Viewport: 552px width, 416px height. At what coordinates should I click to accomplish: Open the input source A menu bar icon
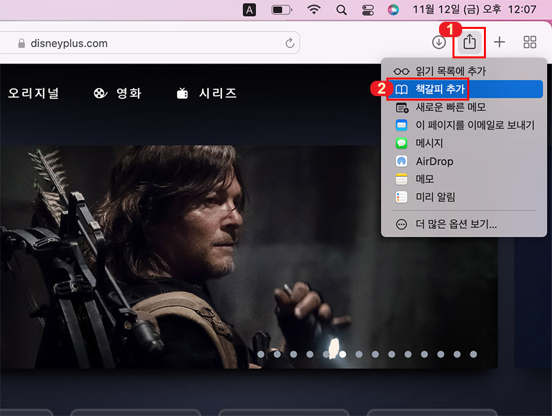pyautogui.click(x=249, y=10)
